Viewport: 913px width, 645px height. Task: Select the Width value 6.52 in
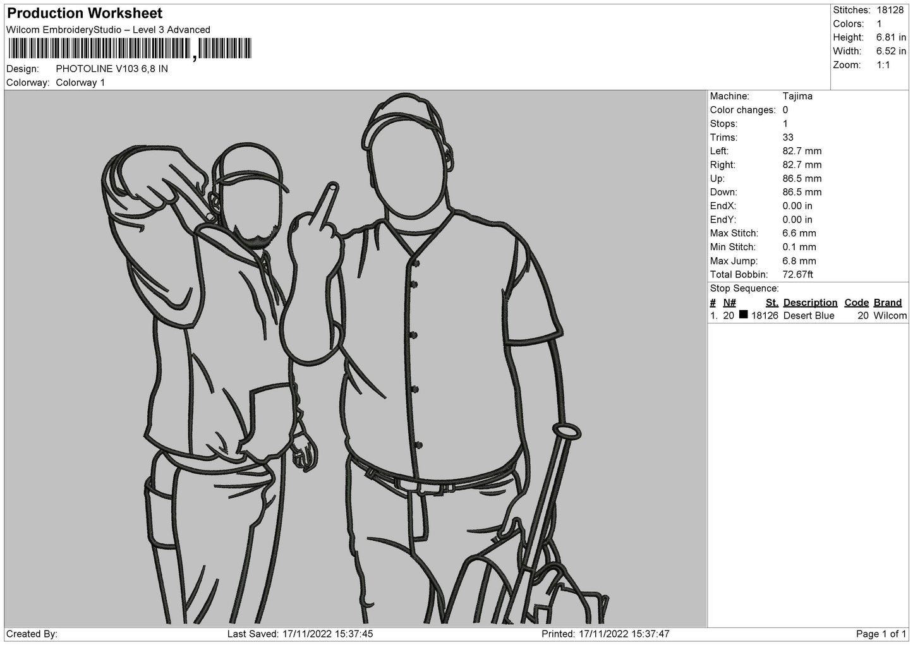891,51
